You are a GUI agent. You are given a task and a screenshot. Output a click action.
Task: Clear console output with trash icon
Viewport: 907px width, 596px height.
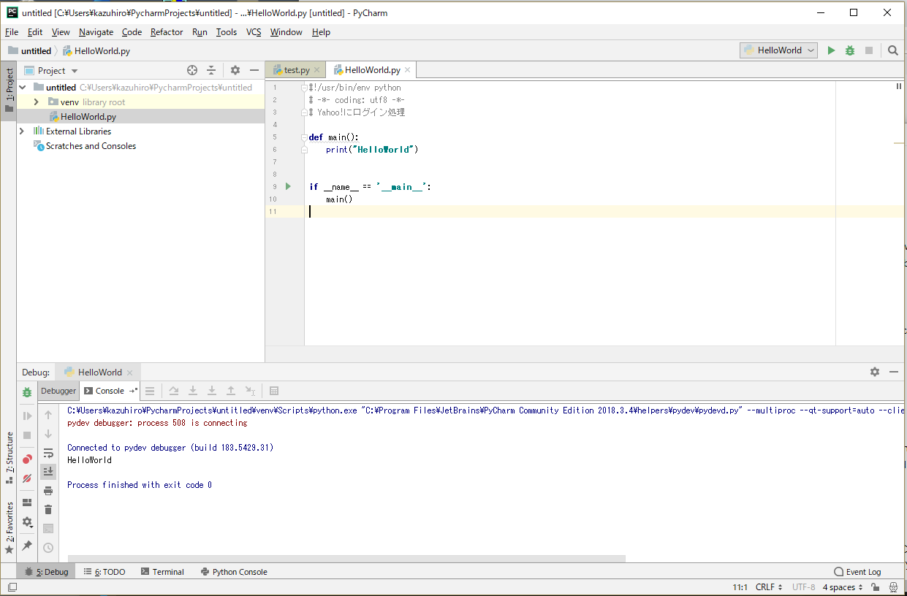48,509
